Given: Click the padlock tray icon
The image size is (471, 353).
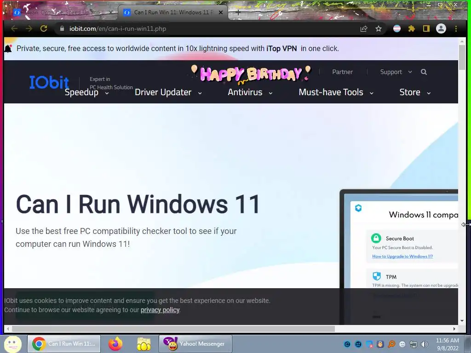Looking at the screenshot, I should [380, 344].
